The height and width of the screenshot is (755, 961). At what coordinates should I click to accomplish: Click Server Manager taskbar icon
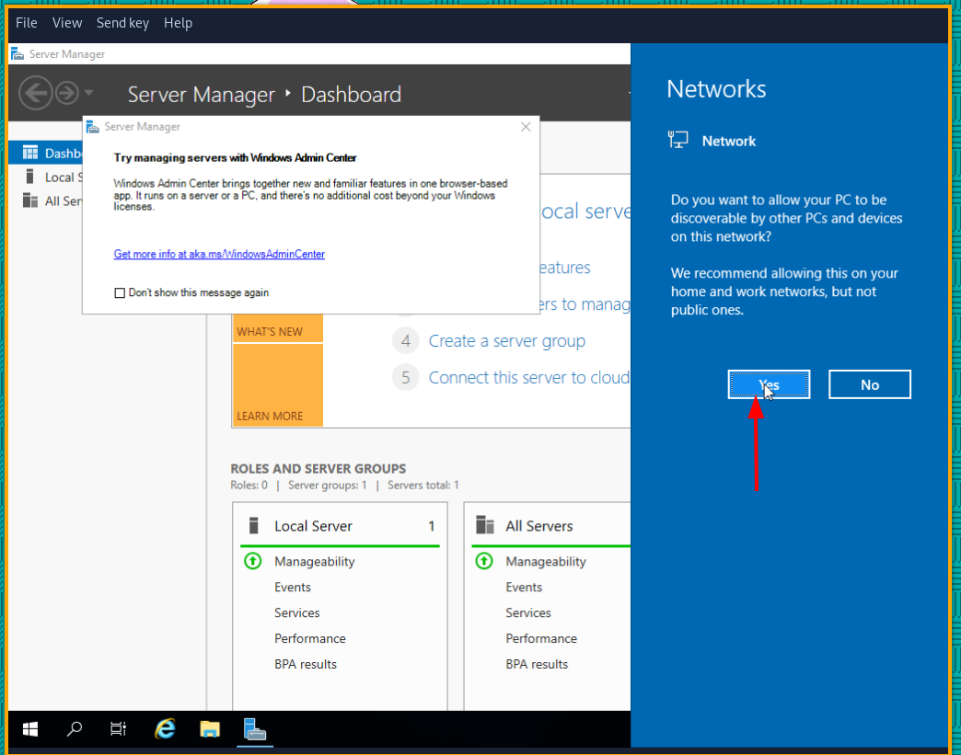(255, 729)
